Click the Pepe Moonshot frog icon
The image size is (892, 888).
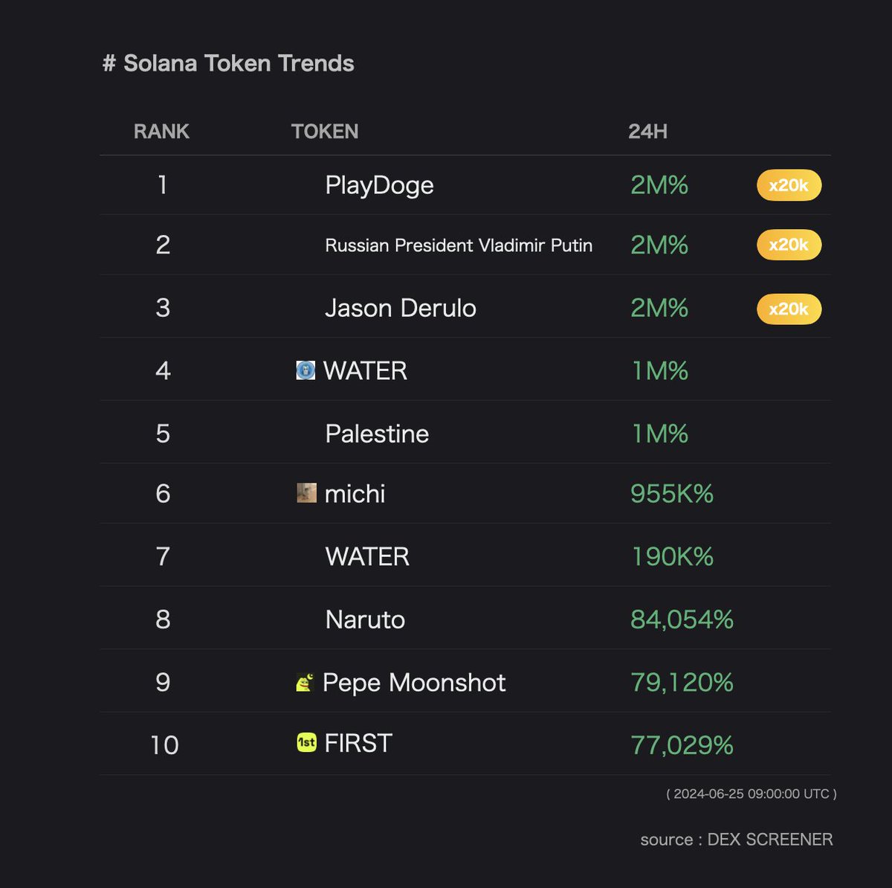[x=305, y=682]
